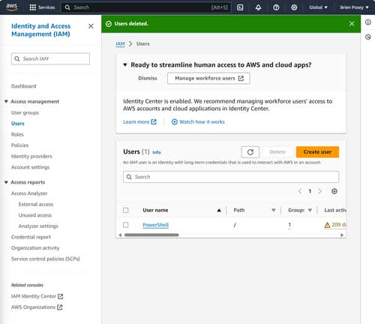Collapse the Access reports section
375x324 pixels.
coord(6,182)
